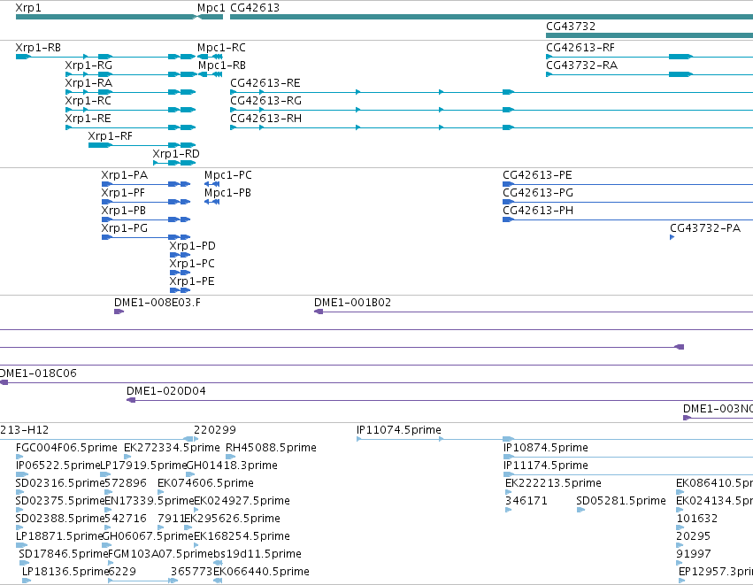Viewport: 753px width, 585px height.
Task: Click the teal Xrp1 gene bar
Action: (x=105, y=18)
